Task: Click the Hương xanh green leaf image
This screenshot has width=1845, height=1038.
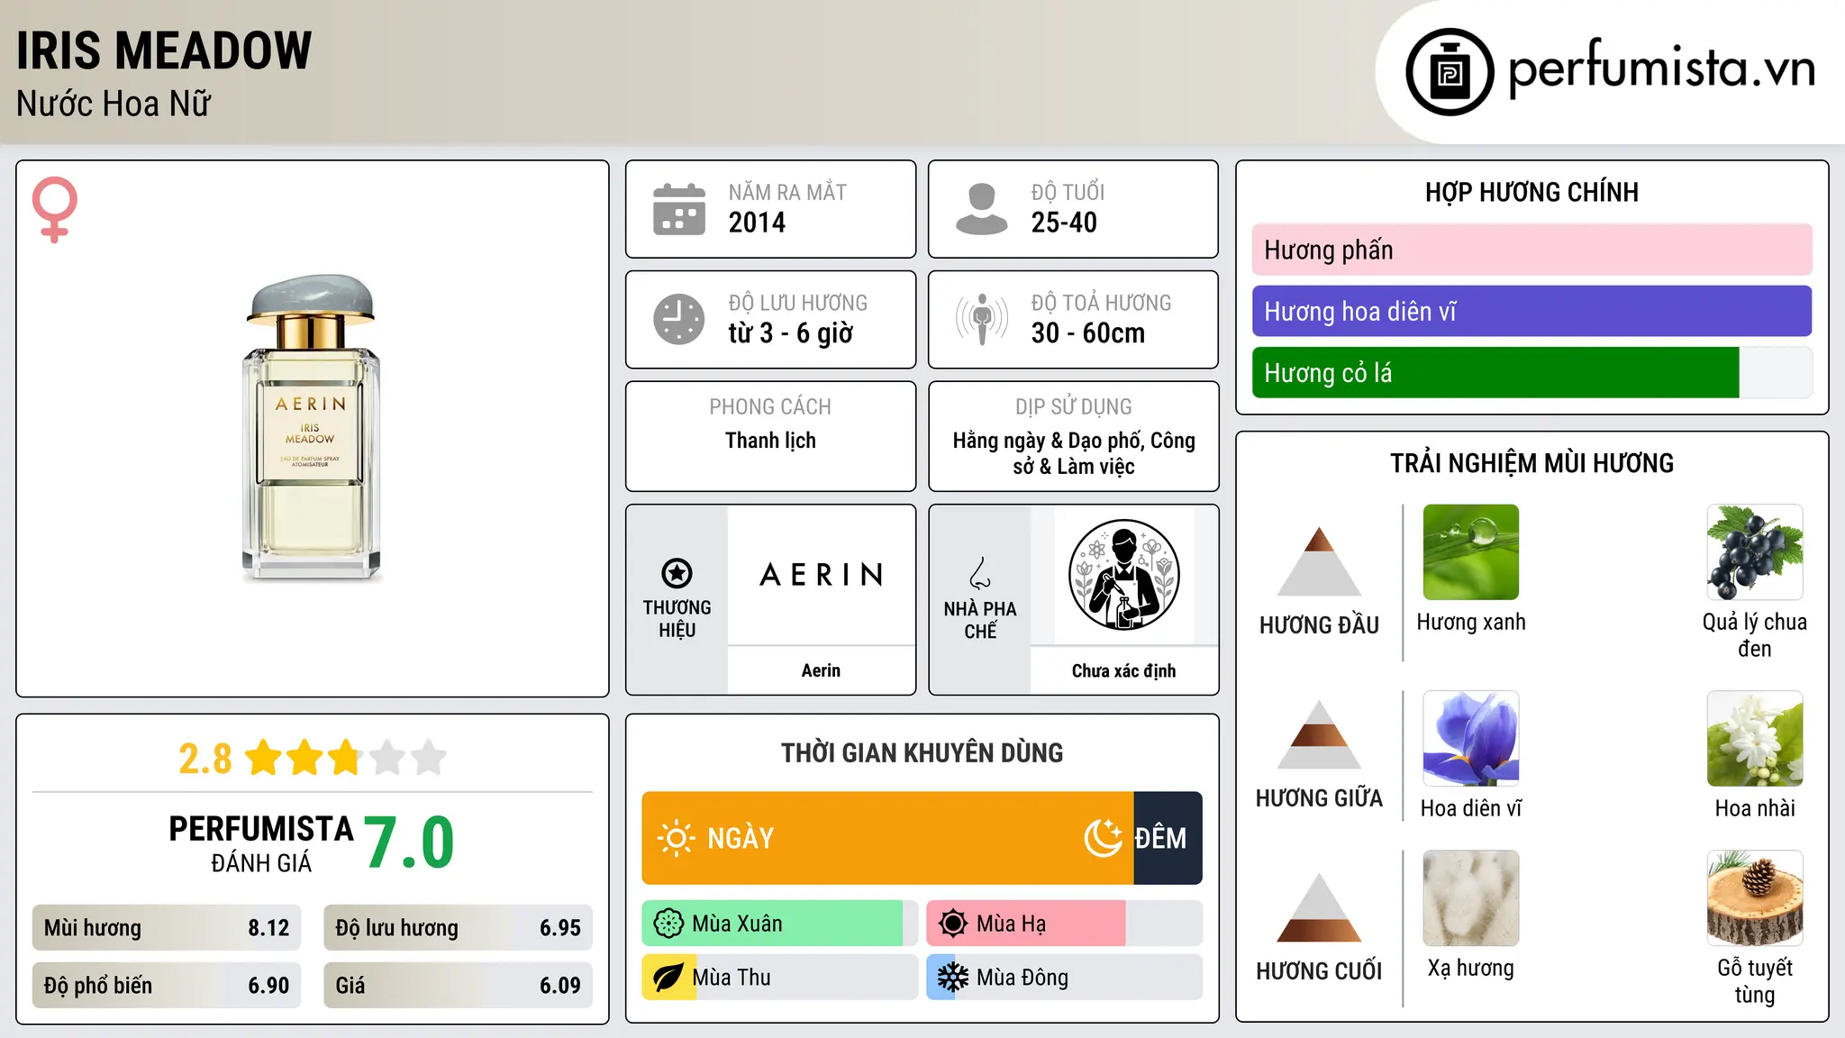Action: pyautogui.click(x=1471, y=552)
